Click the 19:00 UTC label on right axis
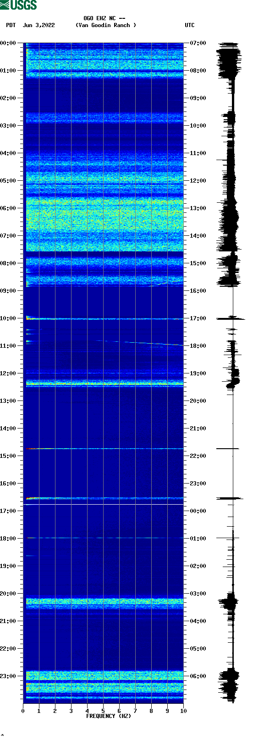 tap(198, 373)
